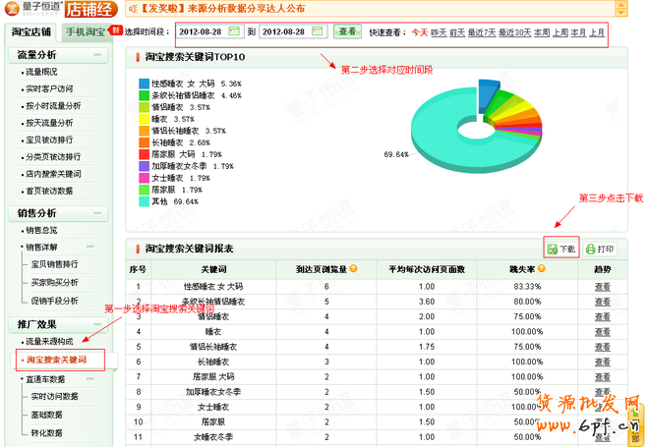Click cyan legend swatch for 其他

click(144, 201)
